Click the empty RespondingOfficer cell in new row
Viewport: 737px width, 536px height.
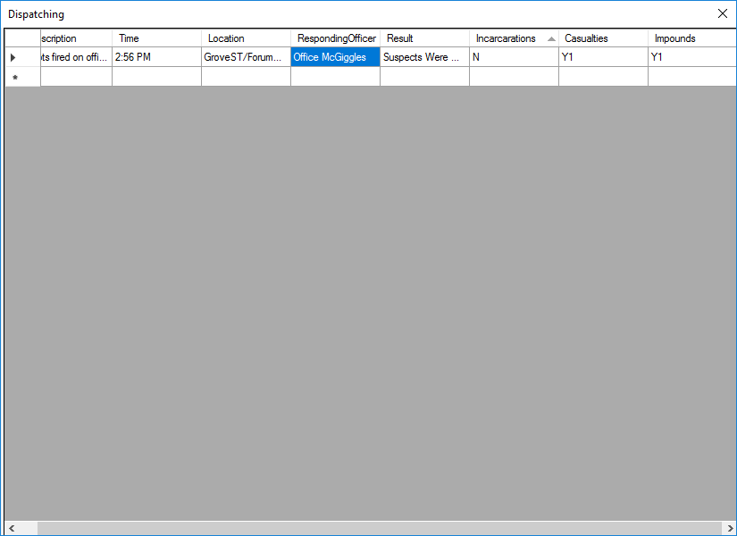tap(335, 77)
